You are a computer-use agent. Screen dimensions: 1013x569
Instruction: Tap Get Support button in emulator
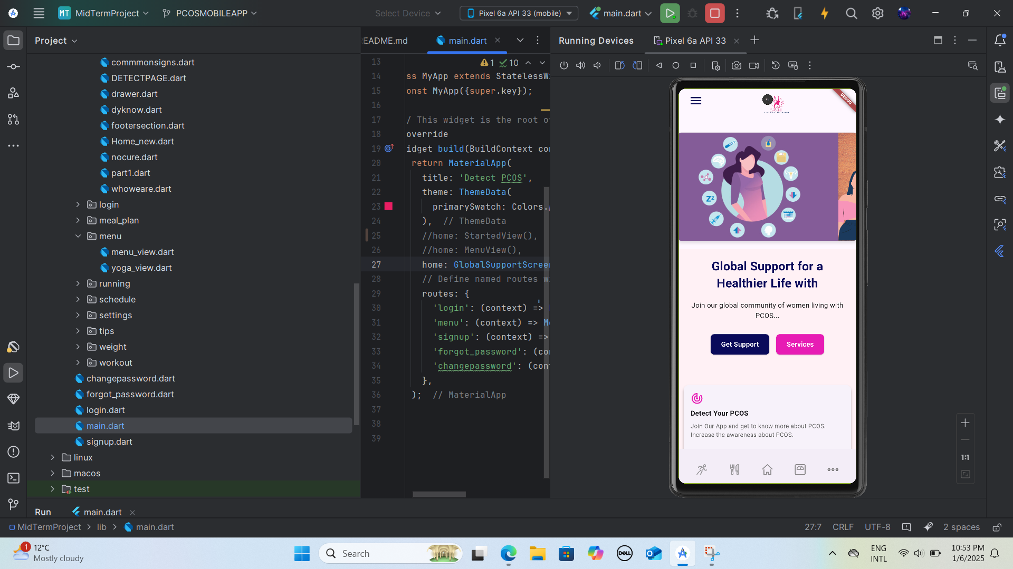click(x=739, y=344)
